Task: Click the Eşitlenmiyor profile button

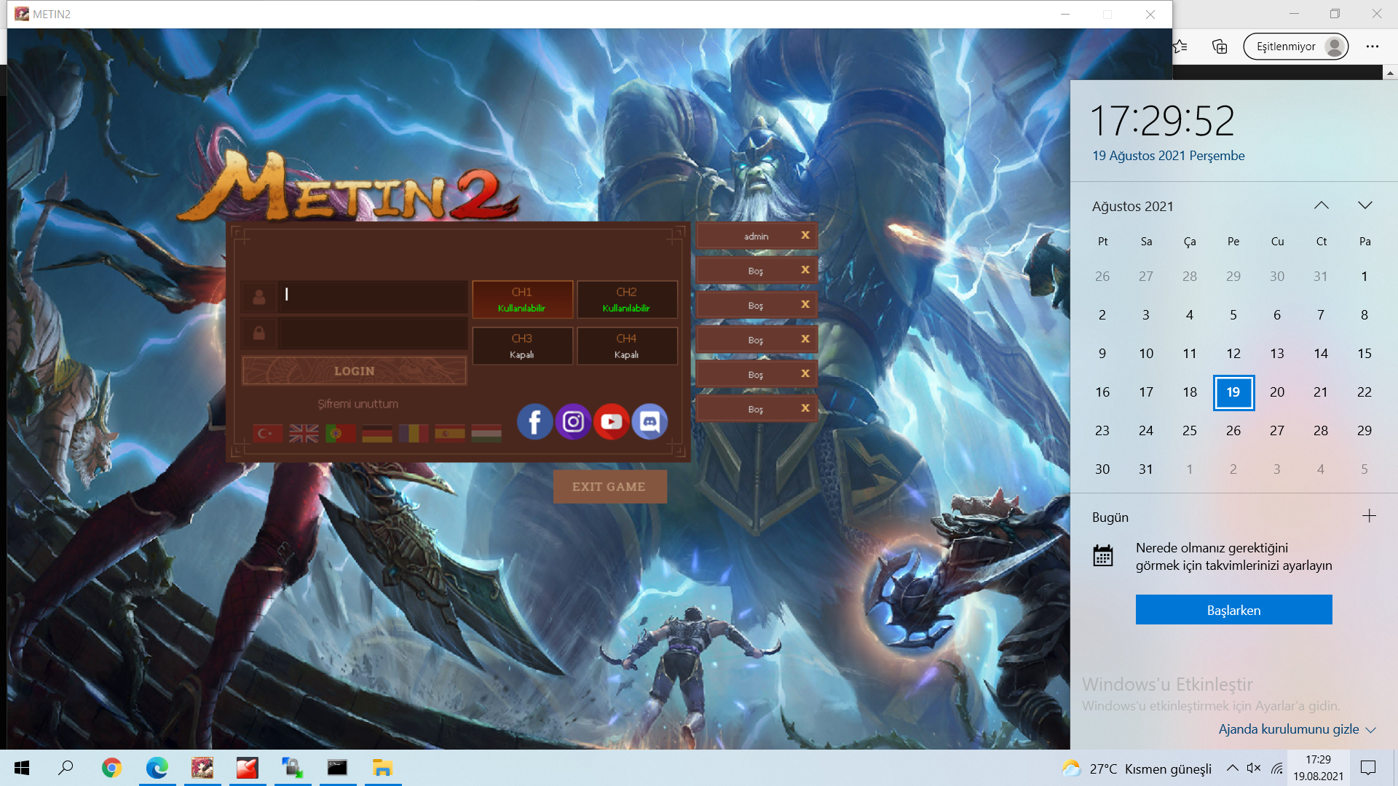Action: click(1296, 47)
